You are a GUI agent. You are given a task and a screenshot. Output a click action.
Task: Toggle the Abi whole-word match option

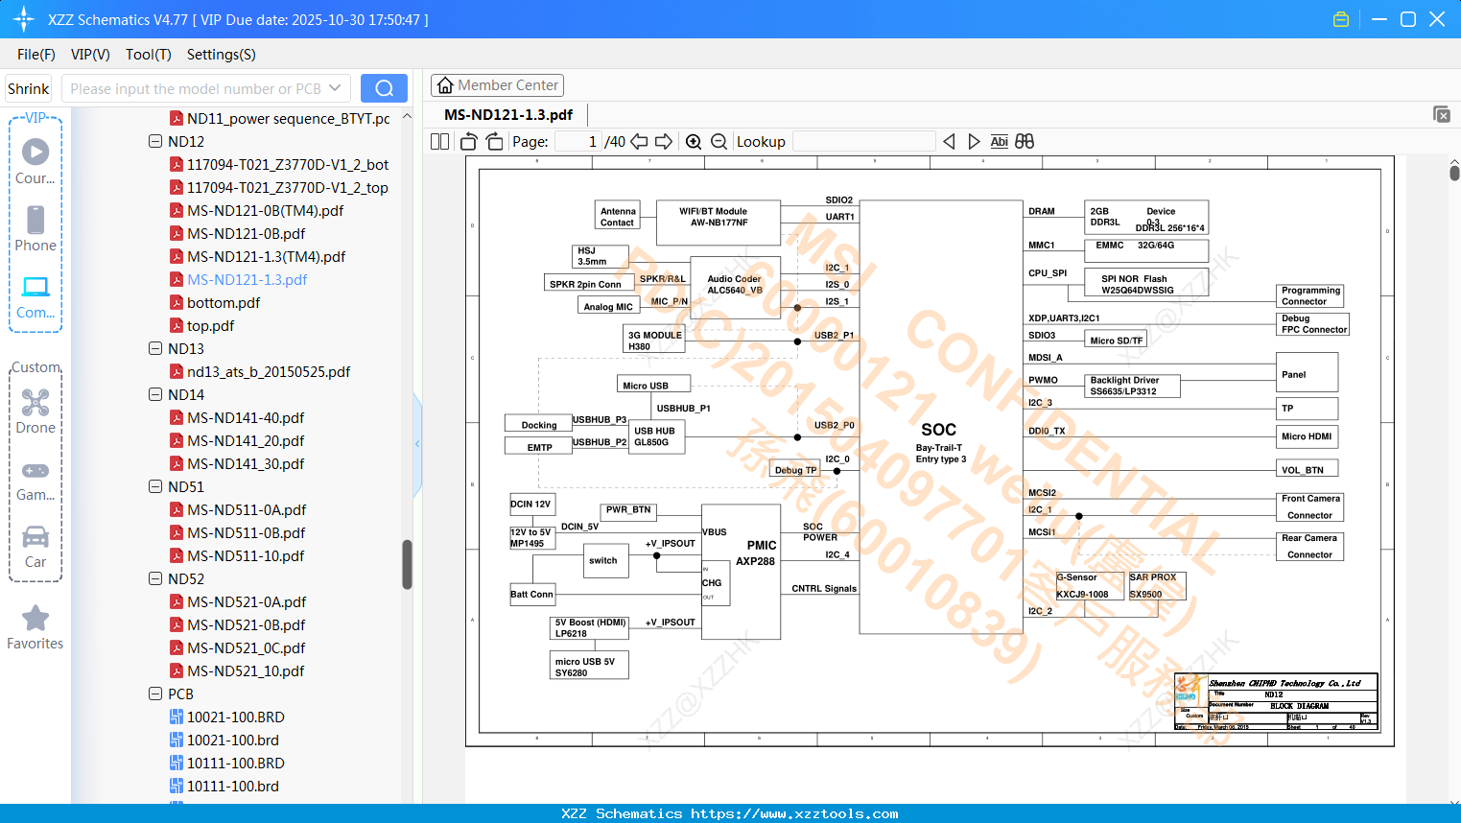coord(999,142)
